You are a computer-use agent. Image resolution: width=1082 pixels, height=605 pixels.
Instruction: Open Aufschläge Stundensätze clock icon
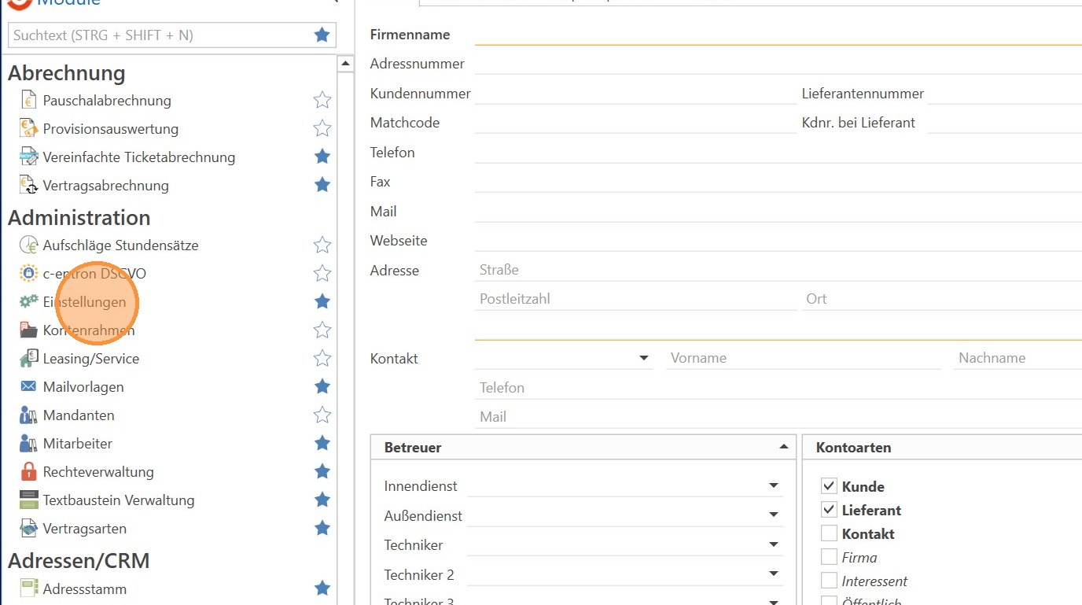click(x=29, y=245)
